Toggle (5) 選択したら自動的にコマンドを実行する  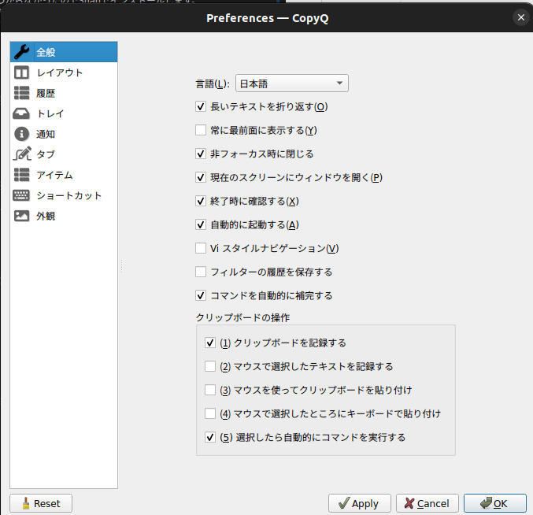[210, 437]
